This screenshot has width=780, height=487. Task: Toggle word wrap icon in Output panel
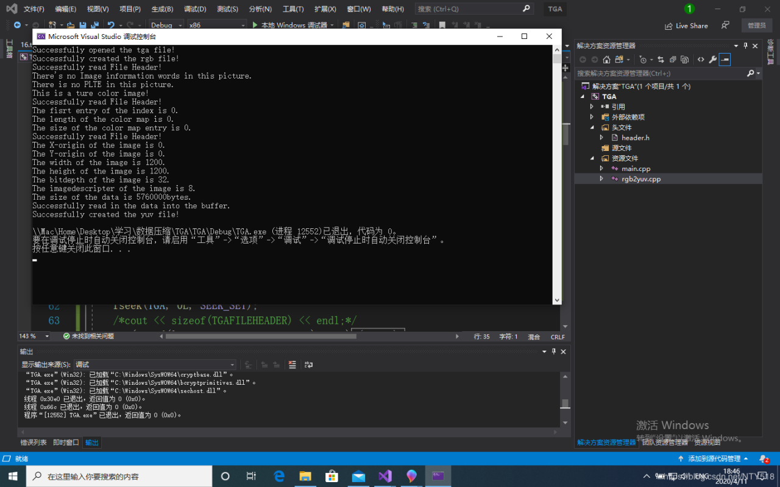(x=308, y=365)
